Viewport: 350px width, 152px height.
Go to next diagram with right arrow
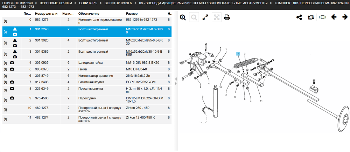coord(345,17)
